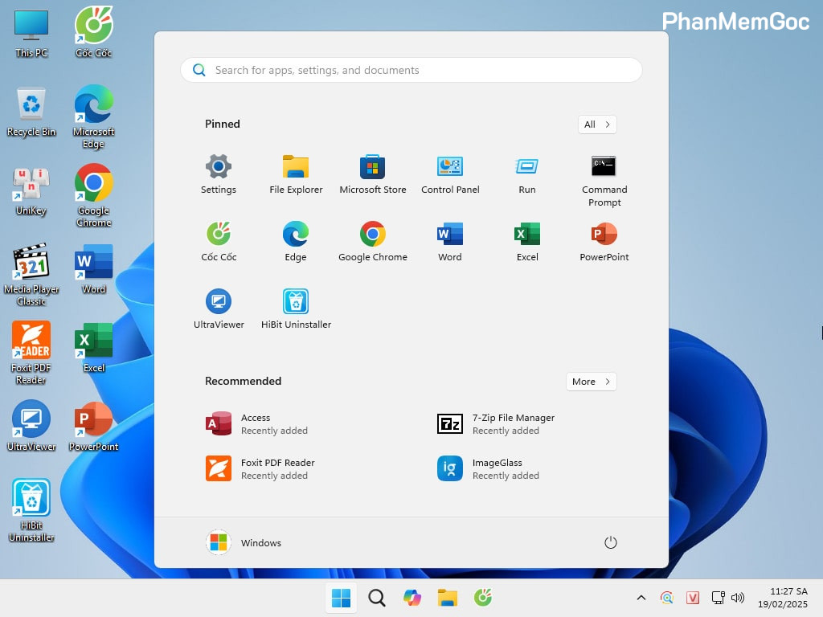Open the Run dialog pinned icon

[526, 169]
